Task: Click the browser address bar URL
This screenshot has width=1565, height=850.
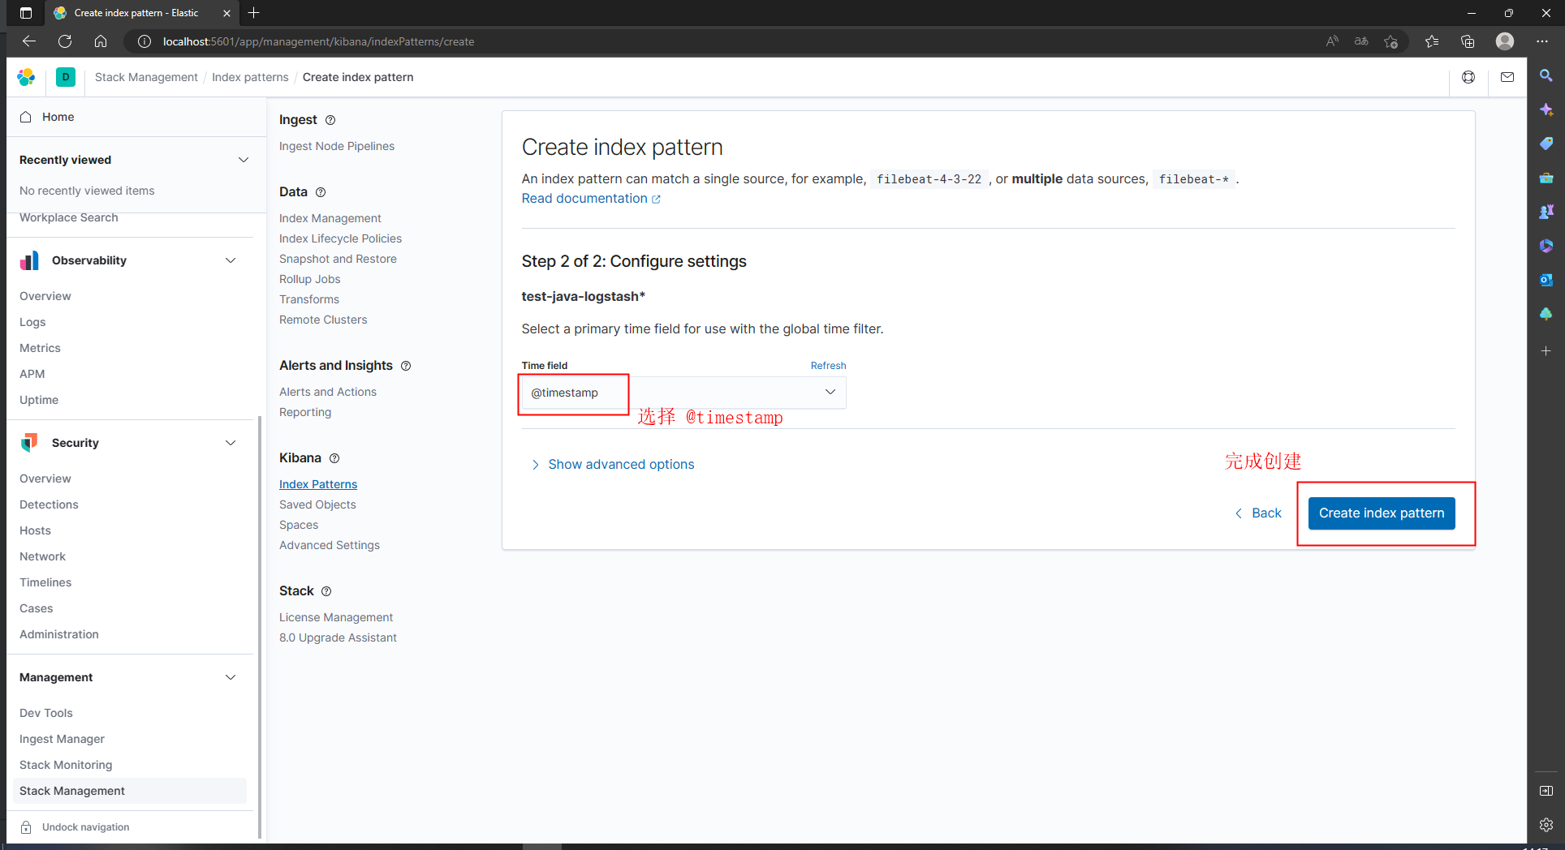Action: click(x=318, y=41)
